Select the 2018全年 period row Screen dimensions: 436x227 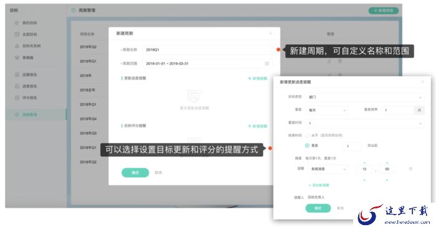pos(88,90)
